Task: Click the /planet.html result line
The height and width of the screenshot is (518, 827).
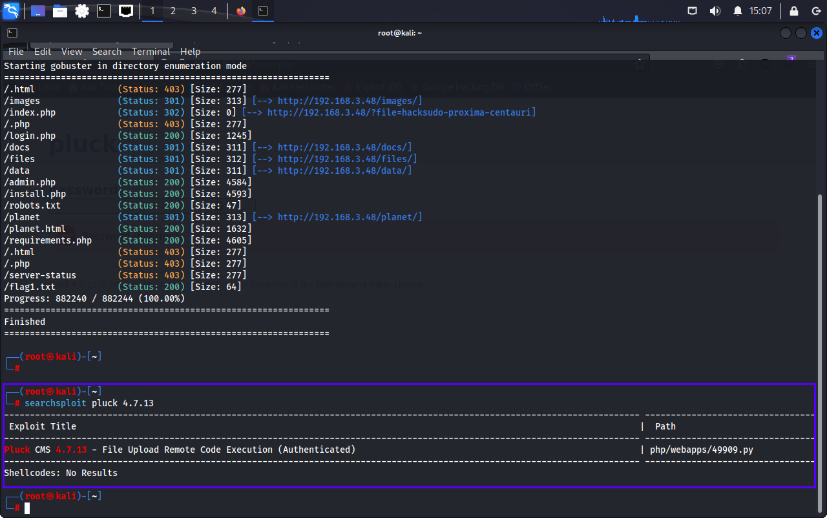Action: coord(128,229)
